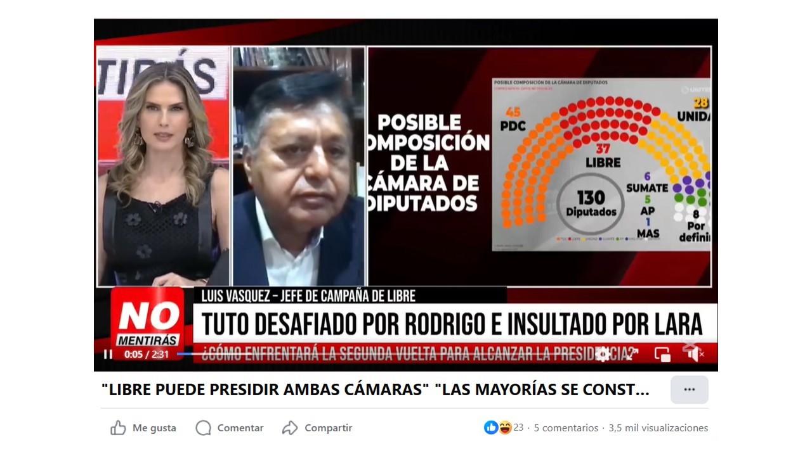Enter fullscreen with the expand arrows icon

click(632, 355)
